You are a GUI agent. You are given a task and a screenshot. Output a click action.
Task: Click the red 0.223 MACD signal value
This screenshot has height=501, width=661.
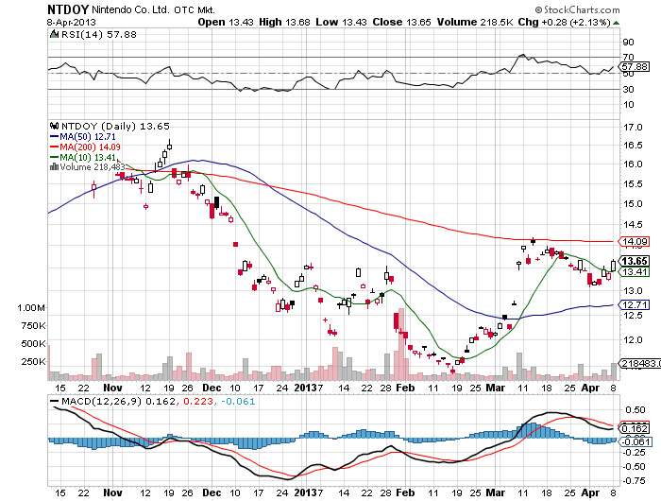coord(198,401)
